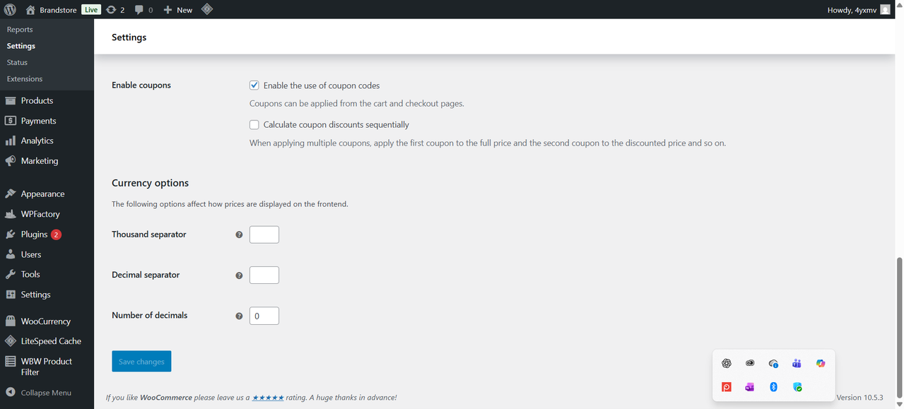Click the Save changes button
Image resolution: width=904 pixels, height=409 pixels.
(141, 361)
